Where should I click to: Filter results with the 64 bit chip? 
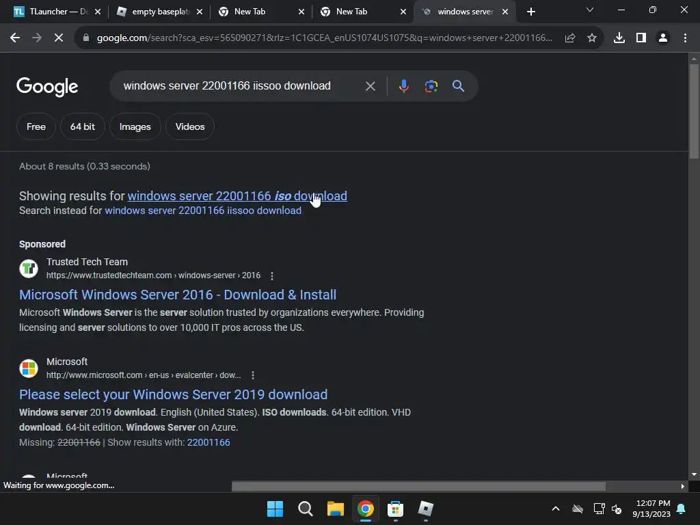[x=83, y=126]
